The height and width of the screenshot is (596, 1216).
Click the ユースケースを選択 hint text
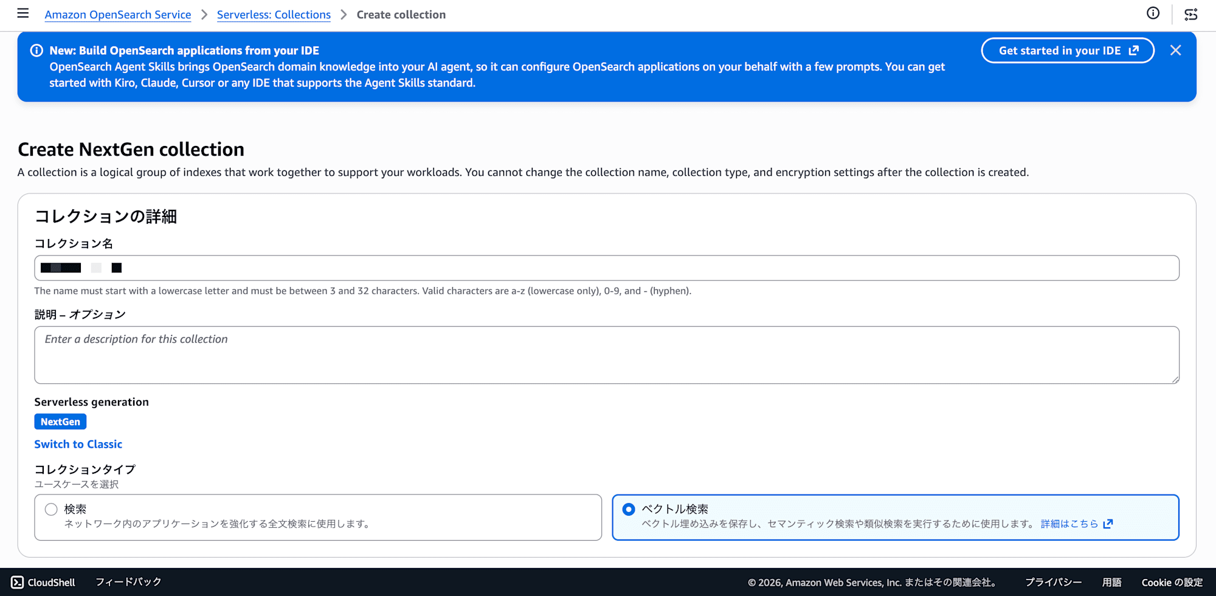(77, 485)
